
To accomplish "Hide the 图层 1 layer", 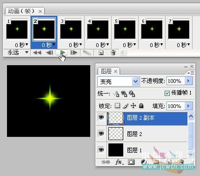I will 101,150.
